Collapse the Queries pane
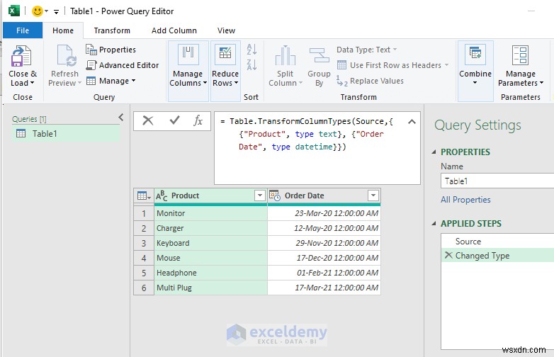Viewport: 554px width, 357px height. (x=121, y=118)
